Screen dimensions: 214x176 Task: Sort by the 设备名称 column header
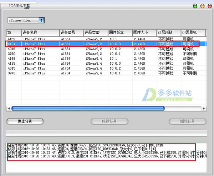40,33
